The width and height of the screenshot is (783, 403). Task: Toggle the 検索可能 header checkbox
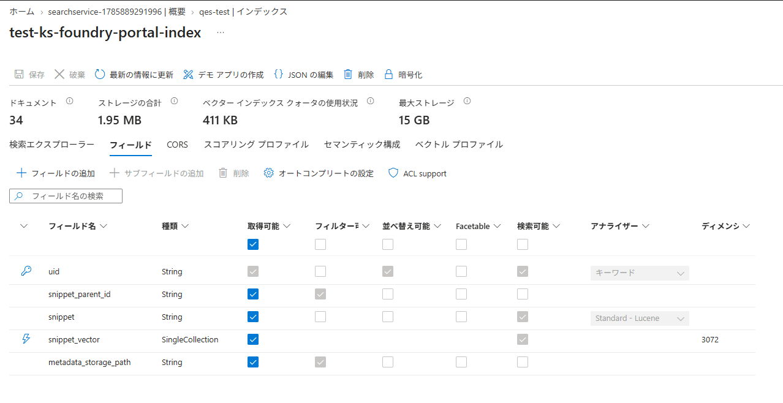(523, 244)
